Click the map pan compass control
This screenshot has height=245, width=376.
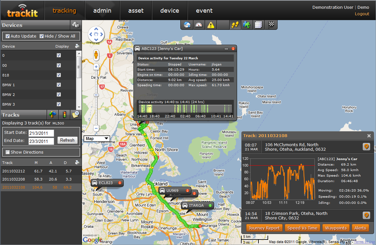[x=96, y=34]
